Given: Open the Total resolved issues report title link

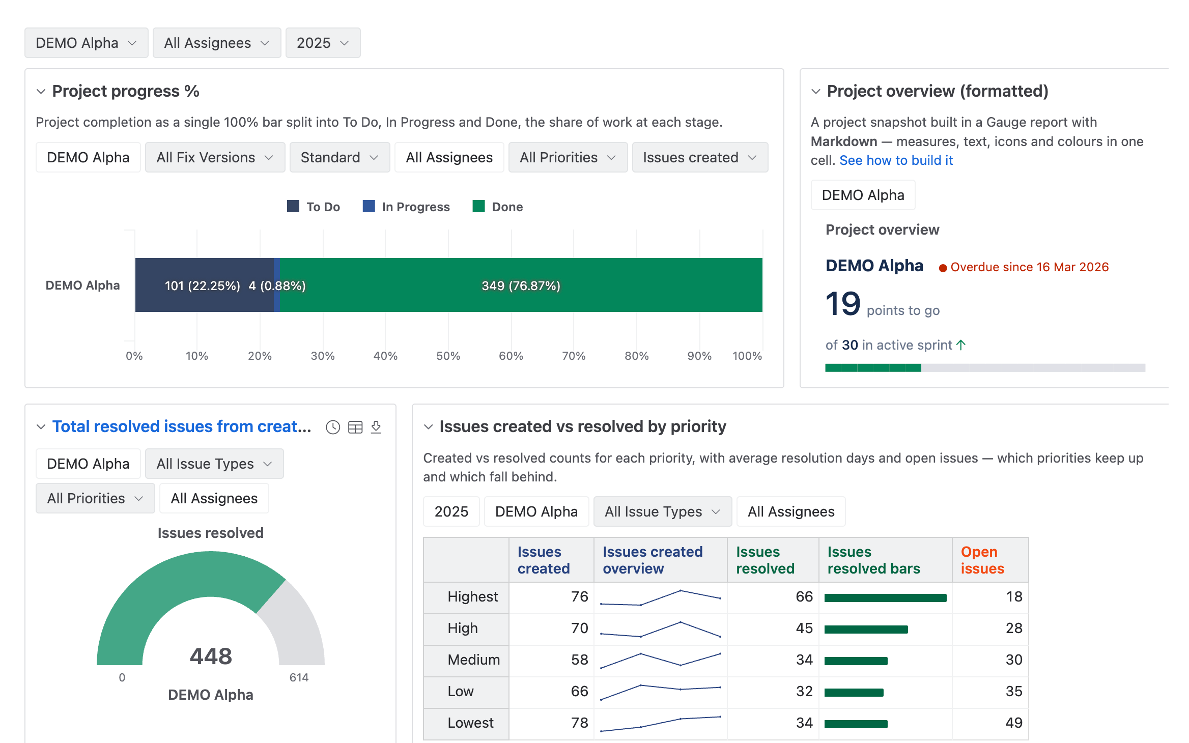Looking at the screenshot, I should point(182,426).
